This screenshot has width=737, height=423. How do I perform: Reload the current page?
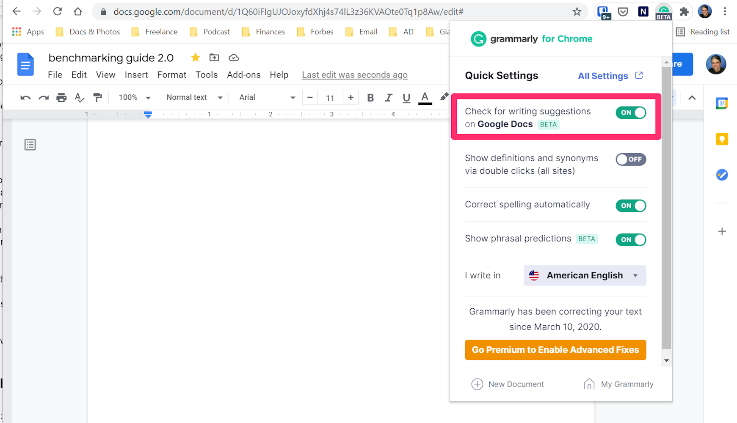[58, 11]
